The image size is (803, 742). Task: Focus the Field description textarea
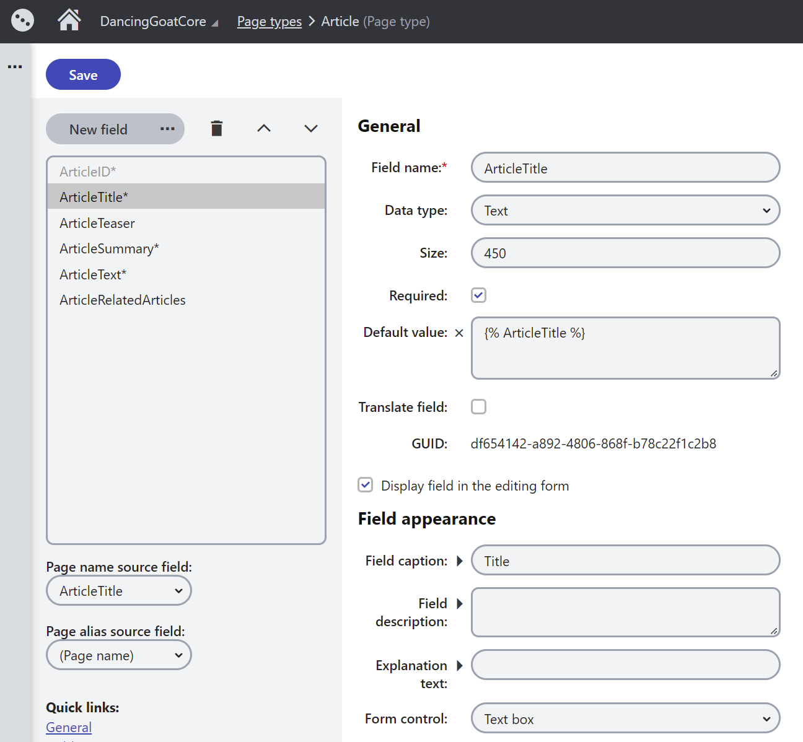click(625, 613)
